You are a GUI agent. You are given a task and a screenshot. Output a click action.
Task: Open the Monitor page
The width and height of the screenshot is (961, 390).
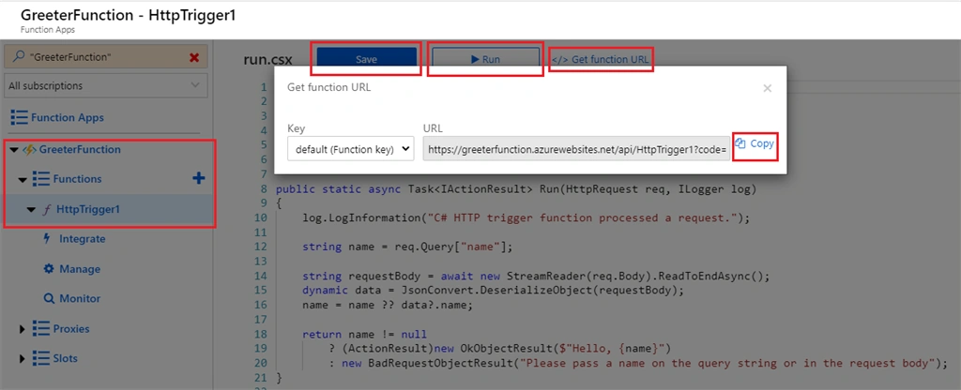click(x=80, y=299)
